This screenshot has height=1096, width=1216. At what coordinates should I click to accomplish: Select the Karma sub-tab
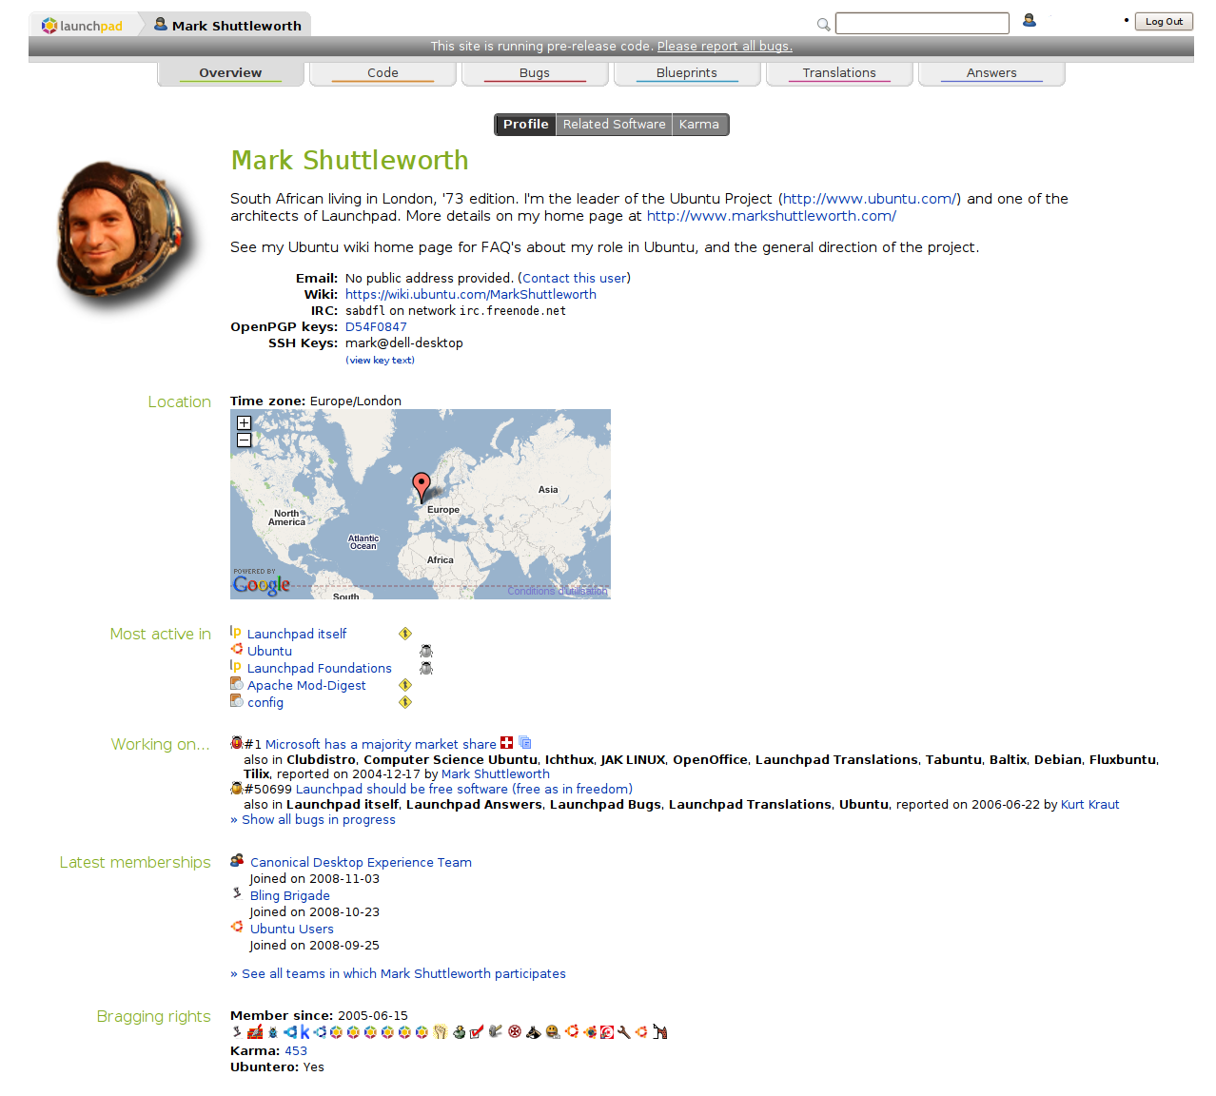click(x=699, y=125)
